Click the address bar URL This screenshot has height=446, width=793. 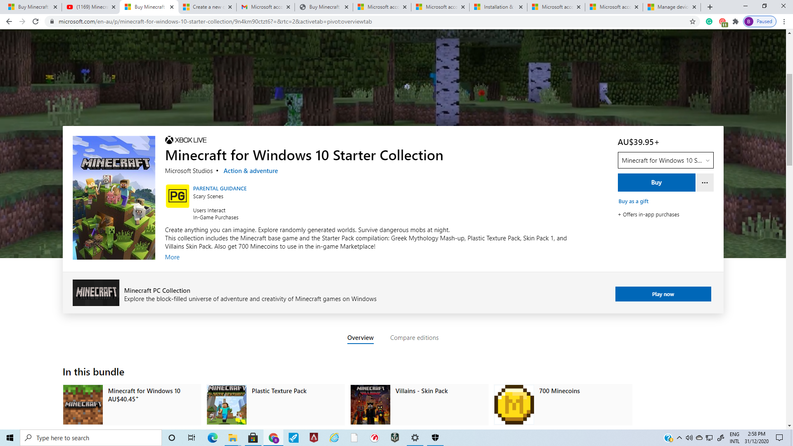pos(215,21)
